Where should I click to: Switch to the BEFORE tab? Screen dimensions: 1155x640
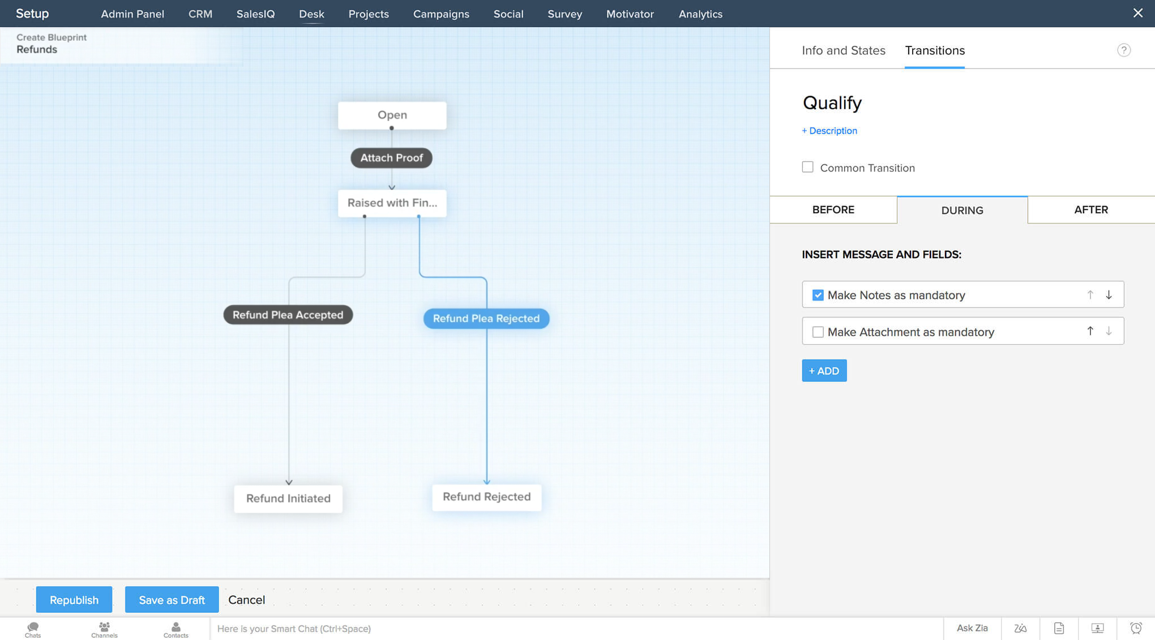coord(833,210)
